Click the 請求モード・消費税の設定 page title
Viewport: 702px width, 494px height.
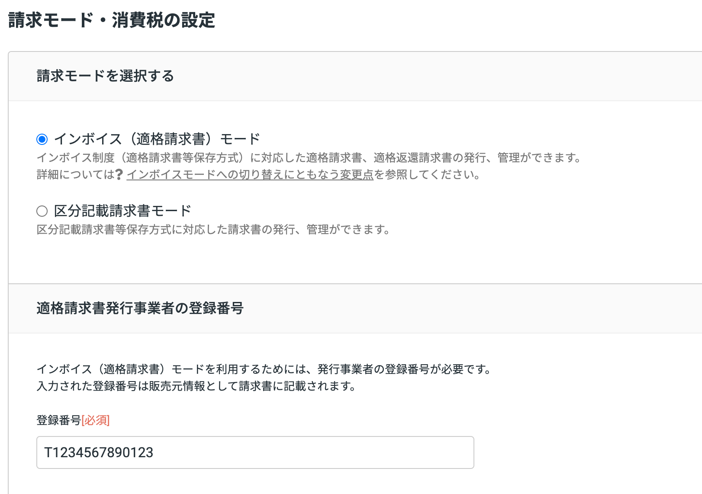click(x=112, y=20)
